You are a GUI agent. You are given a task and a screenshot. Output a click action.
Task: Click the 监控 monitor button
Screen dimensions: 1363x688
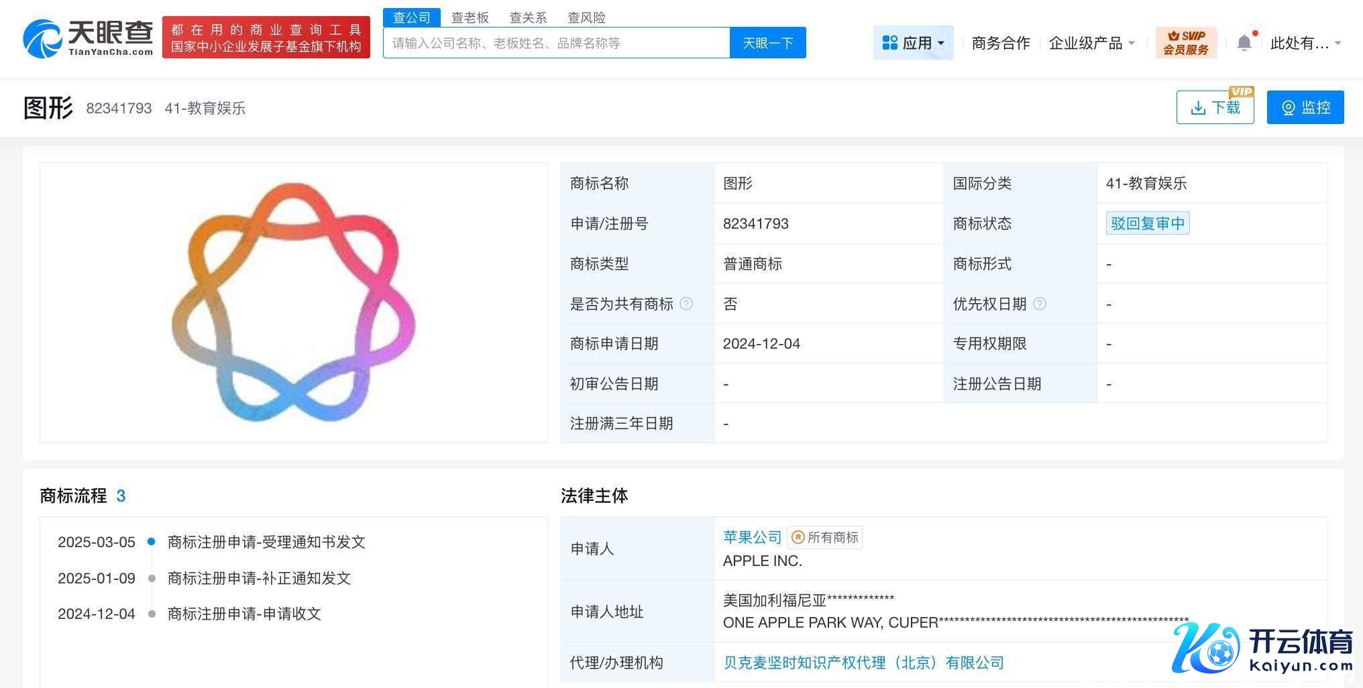pyautogui.click(x=1305, y=107)
